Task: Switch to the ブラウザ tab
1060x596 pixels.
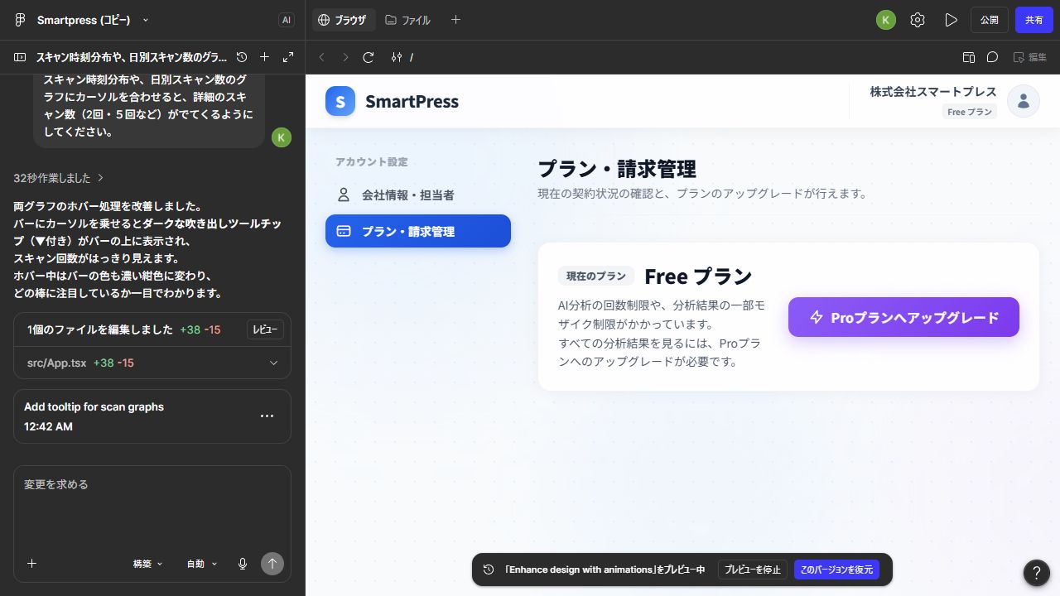Action: click(343, 20)
